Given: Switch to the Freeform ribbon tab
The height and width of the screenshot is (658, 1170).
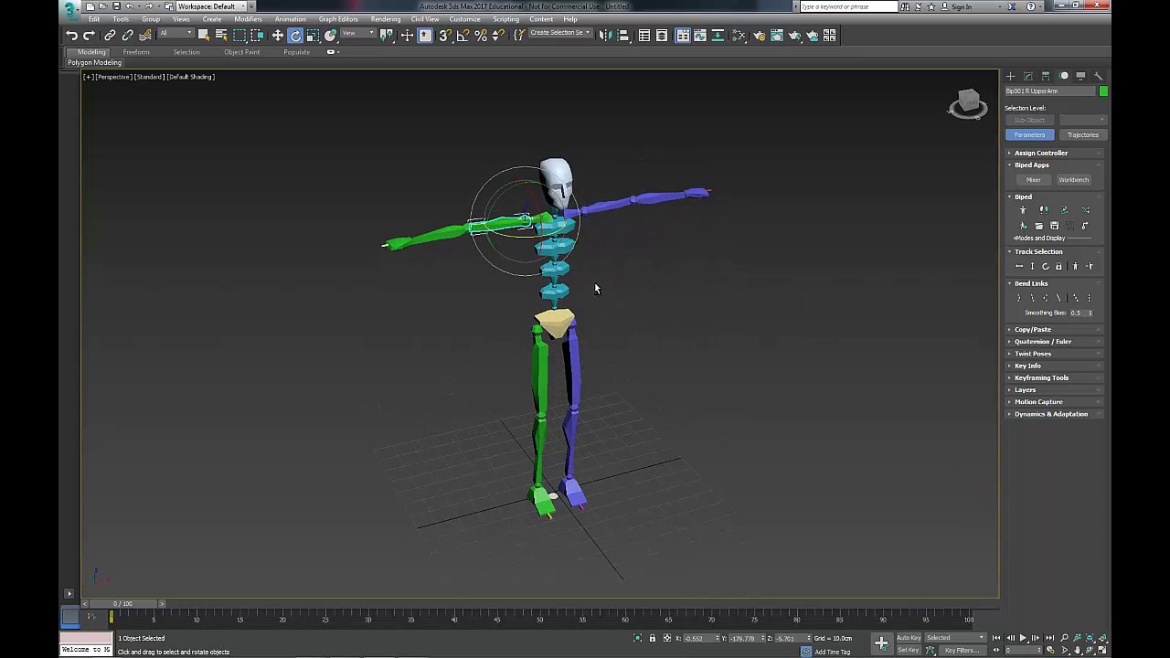Looking at the screenshot, I should click(136, 52).
